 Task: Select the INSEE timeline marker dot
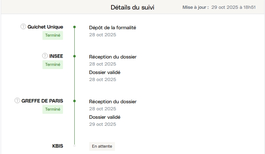click(x=74, y=56)
